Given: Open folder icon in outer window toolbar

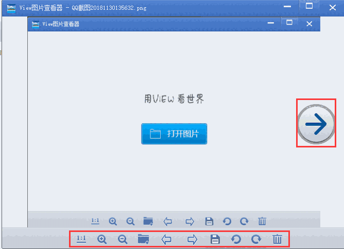Looking at the screenshot, I should click(144, 239).
